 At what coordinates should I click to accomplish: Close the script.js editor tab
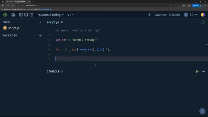(x=62, y=22)
